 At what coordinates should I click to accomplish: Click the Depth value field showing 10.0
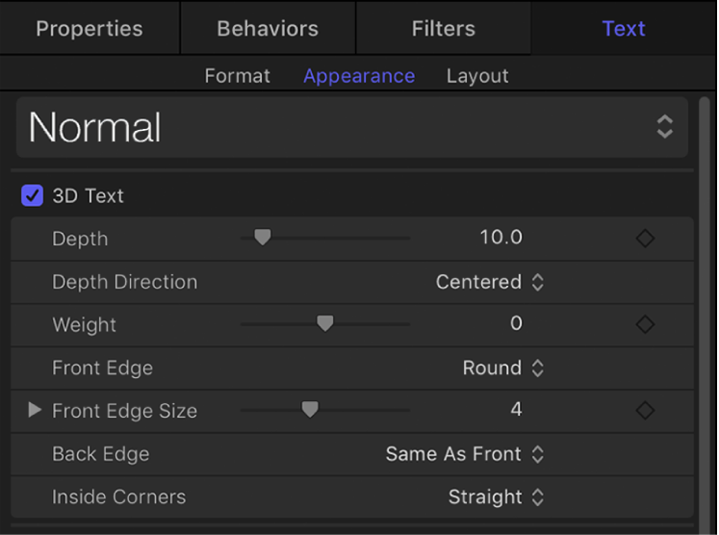(501, 238)
